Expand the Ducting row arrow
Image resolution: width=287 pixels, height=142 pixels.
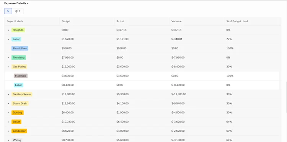[x=8, y=113]
